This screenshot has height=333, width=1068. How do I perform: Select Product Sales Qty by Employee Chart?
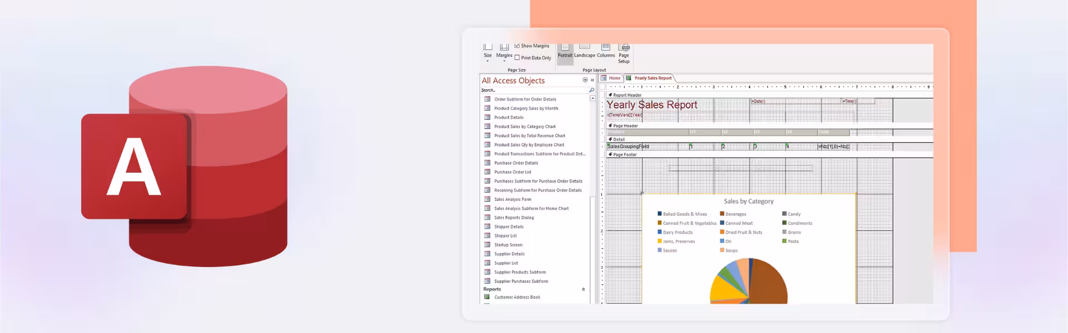click(529, 145)
